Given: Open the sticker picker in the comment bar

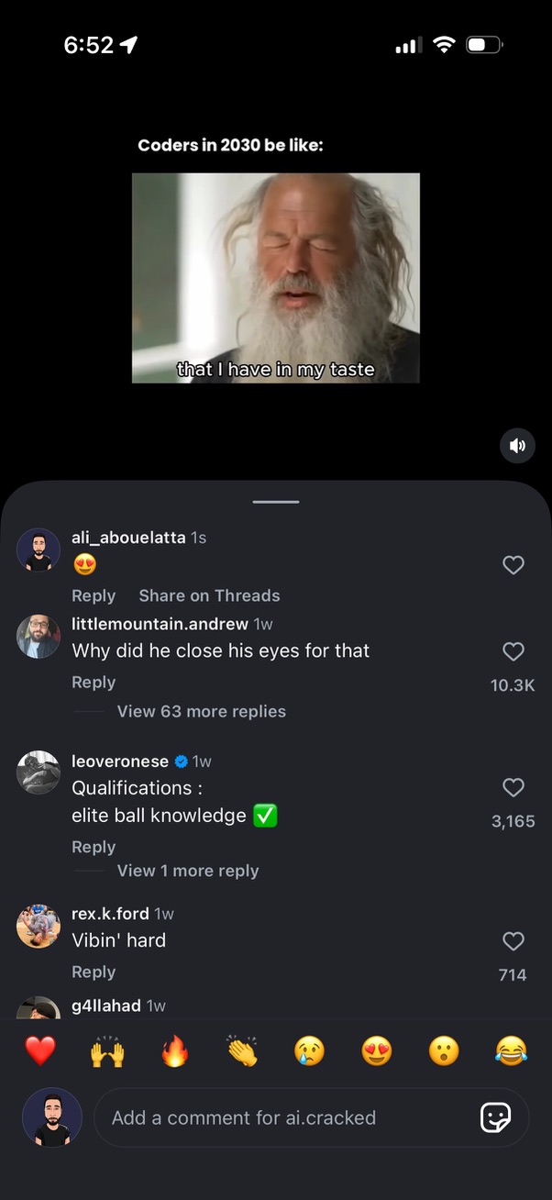Looking at the screenshot, I should (496, 1117).
